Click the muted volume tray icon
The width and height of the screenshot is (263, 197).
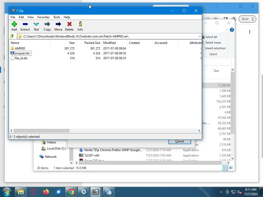(x=240, y=192)
